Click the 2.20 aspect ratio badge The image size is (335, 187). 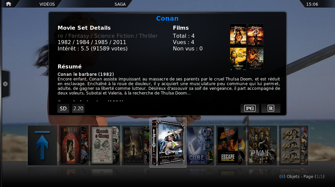78,109
